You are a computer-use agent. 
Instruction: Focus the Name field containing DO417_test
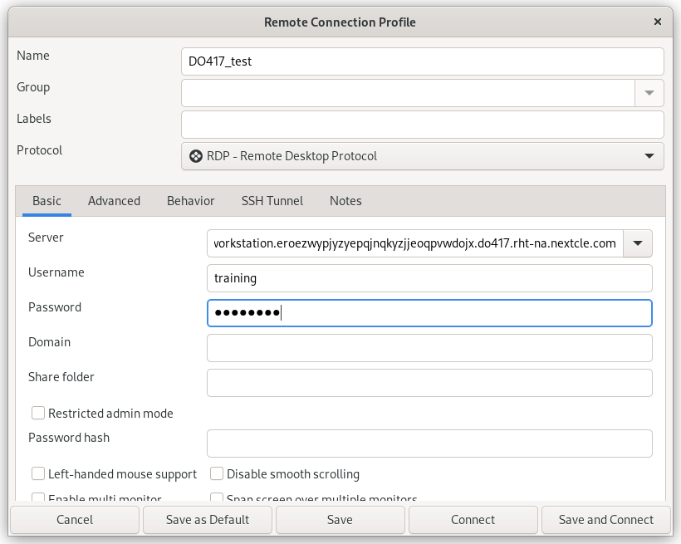point(422,61)
